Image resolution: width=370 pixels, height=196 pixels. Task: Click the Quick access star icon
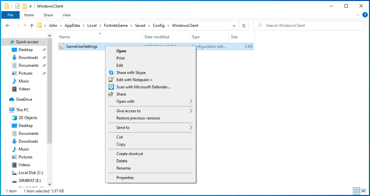click(12, 42)
